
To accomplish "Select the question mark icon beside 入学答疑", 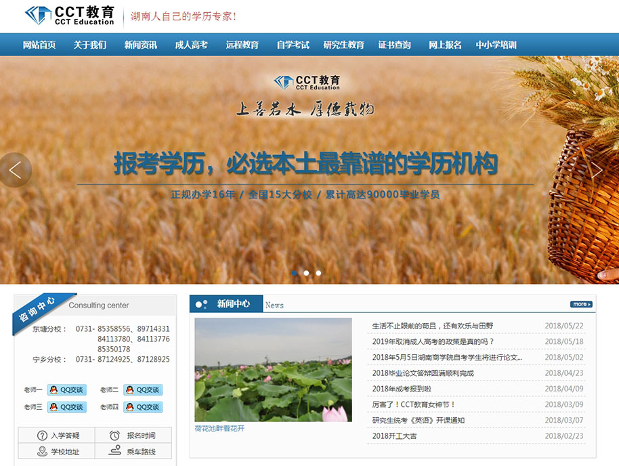I will 42,435.
